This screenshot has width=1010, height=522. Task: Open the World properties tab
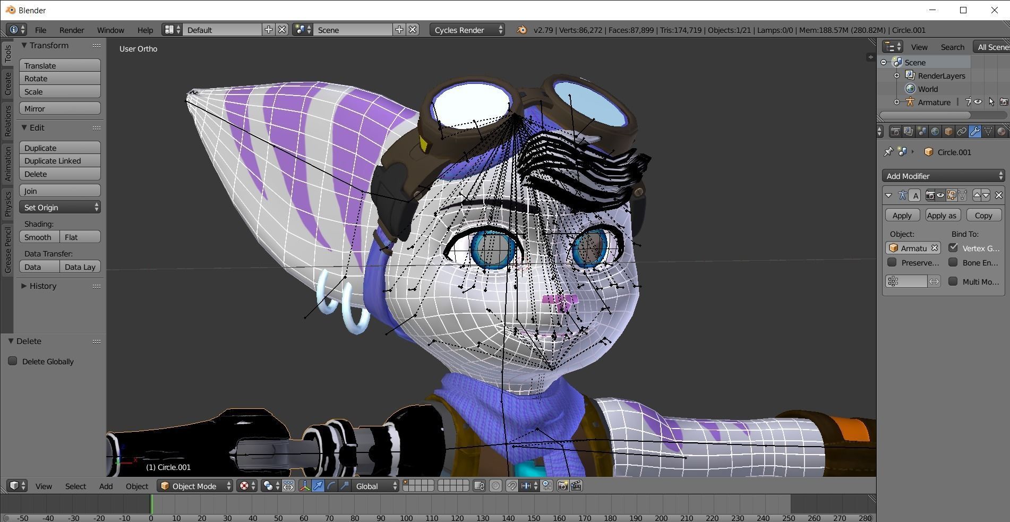click(935, 131)
